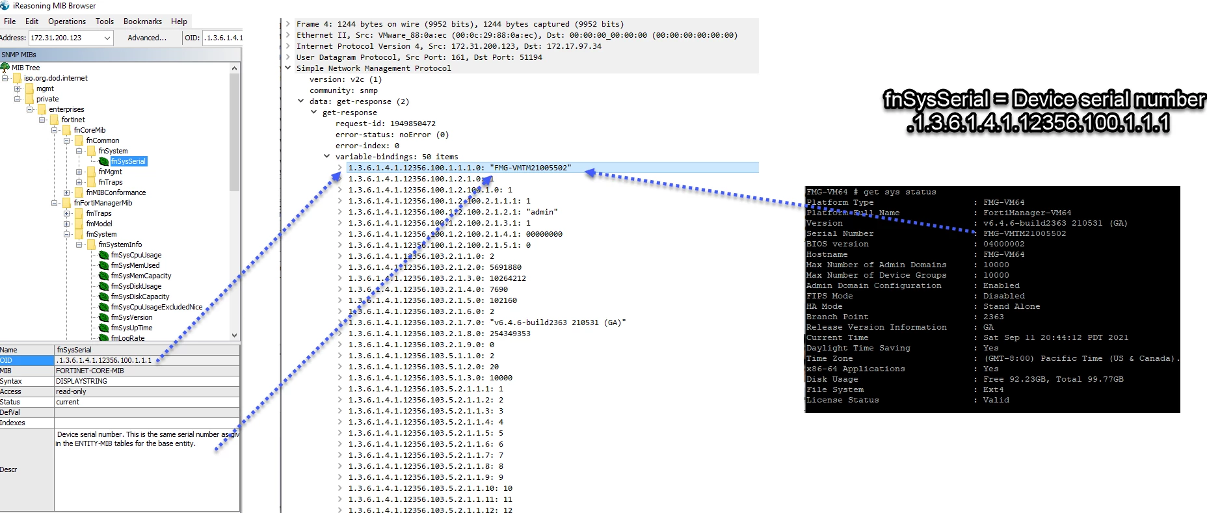Viewport: 1207px width, 513px height.
Task: Expand the Frame 4 line in packet details
Action: [x=288, y=24]
